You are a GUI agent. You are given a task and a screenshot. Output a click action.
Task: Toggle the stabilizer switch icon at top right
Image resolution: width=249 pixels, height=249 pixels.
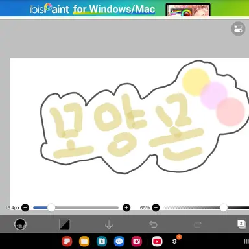click(x=238, y=29)
